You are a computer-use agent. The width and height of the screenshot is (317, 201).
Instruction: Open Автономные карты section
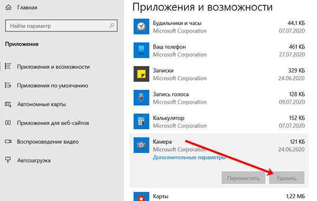[x=41, y=104]
